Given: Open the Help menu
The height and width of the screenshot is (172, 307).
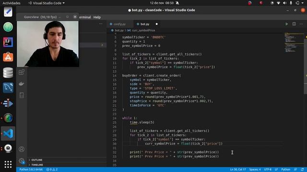Looking at the screenshot, I should [x=97, y=17].
